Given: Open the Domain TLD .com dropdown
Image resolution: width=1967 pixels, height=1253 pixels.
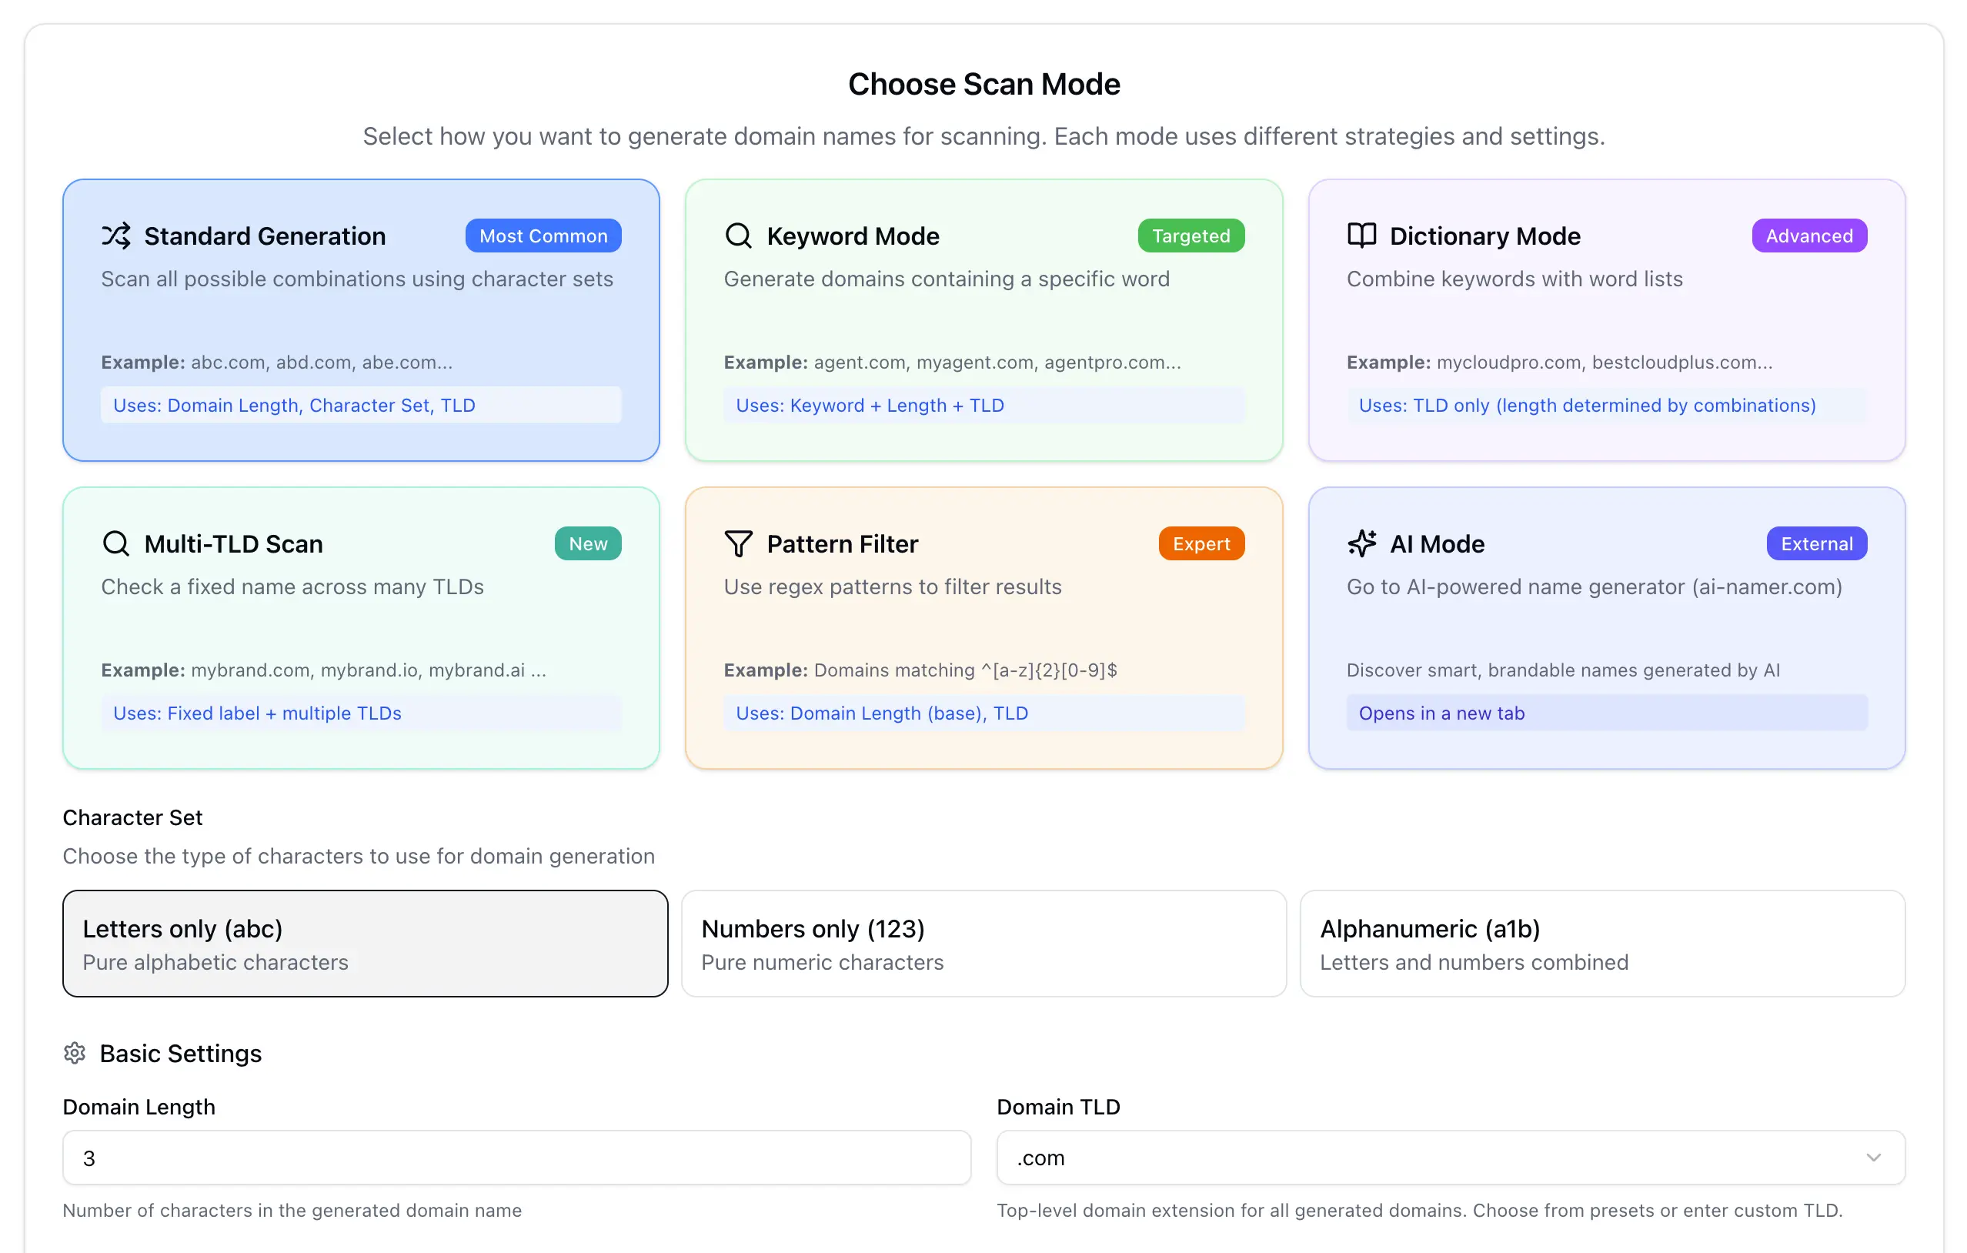Looking at the screenshot, I should pyautogui.click(x=1438, y=1158).
